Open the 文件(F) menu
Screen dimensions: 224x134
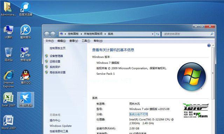50,41
